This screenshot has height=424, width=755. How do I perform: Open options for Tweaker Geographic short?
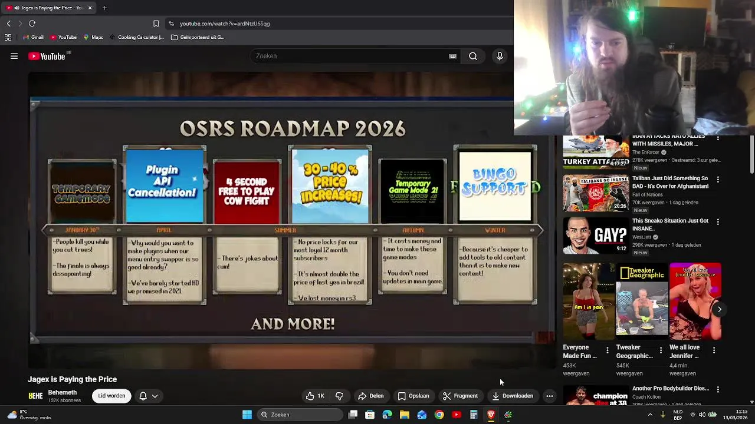661,350
